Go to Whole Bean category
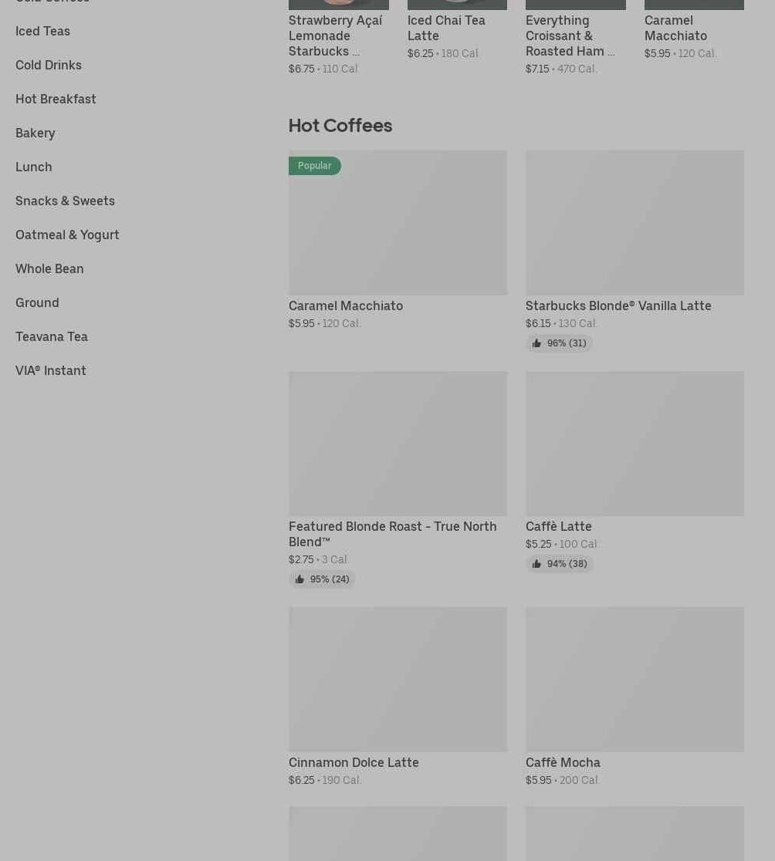 (x=49, y=268)
